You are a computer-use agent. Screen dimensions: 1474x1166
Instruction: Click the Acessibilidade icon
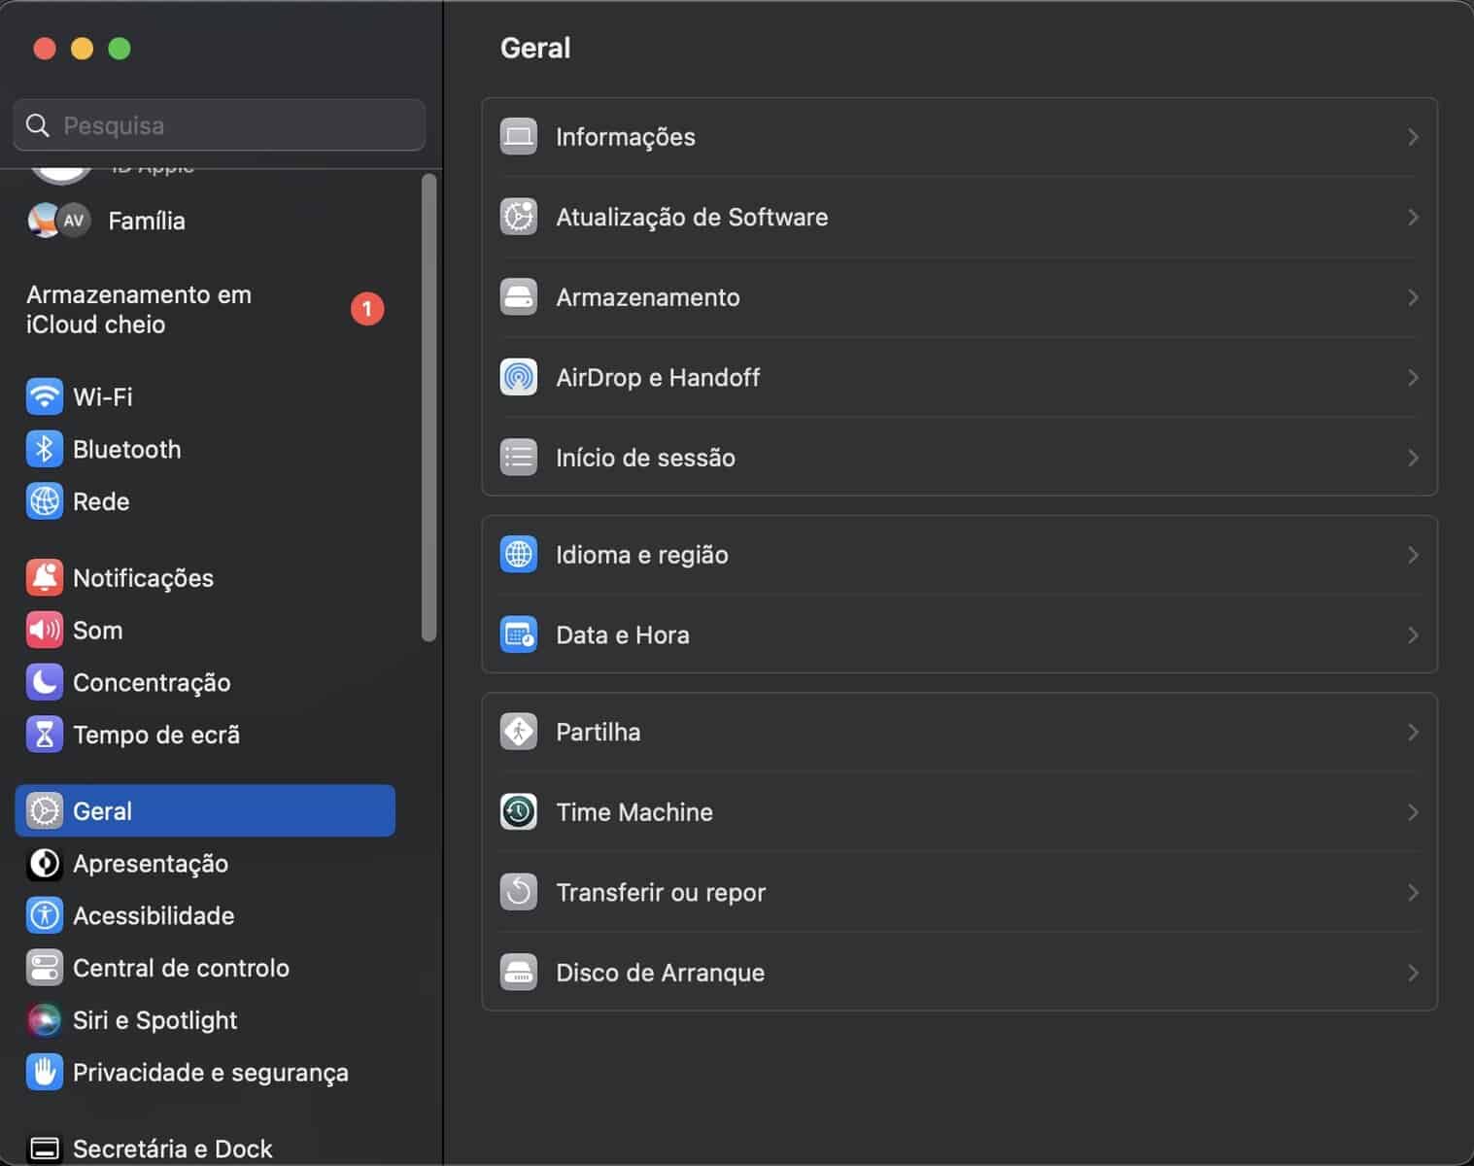(x=45, y=915)
